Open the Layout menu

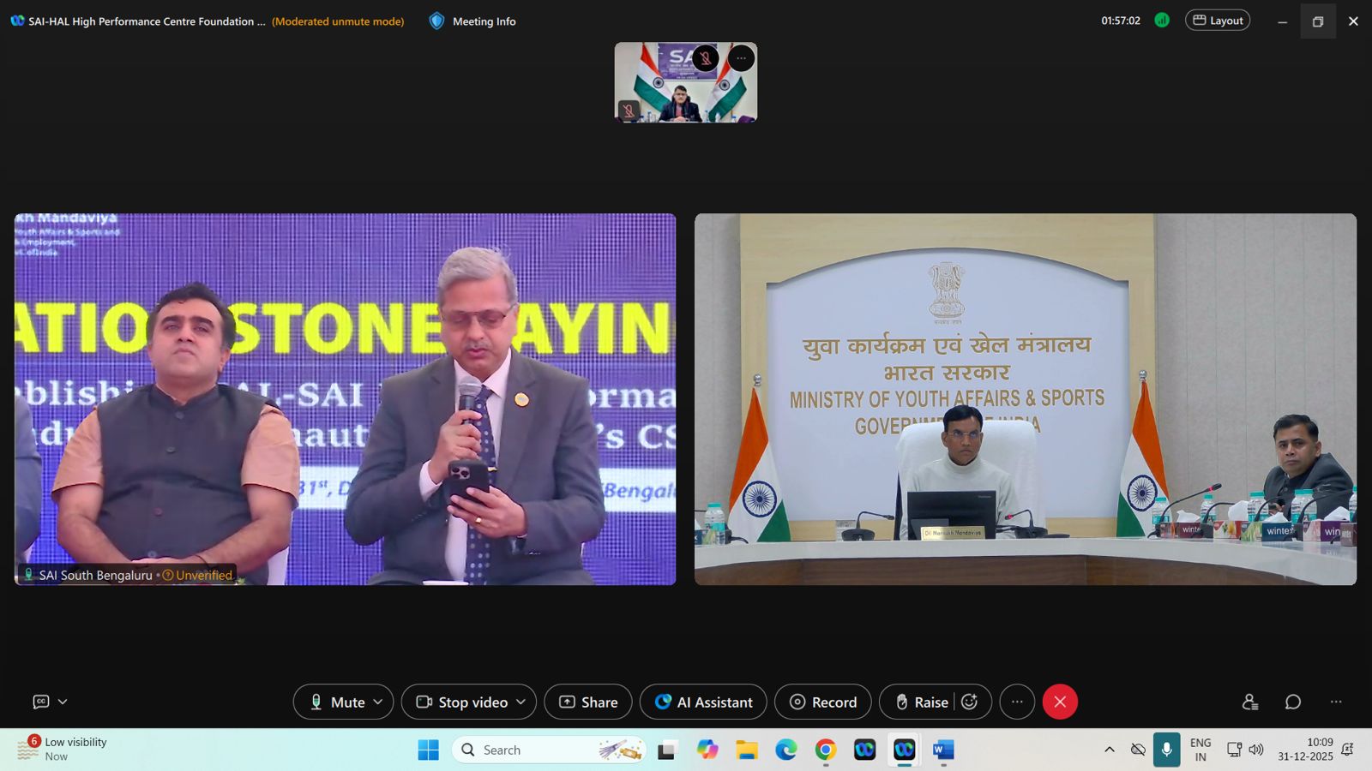pyautogui.click(x=1217, y=21)
